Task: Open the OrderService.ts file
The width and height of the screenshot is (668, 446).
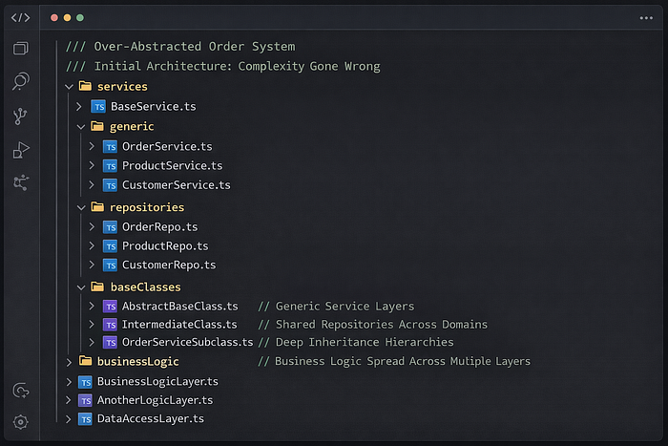Action: click(167, 146)
